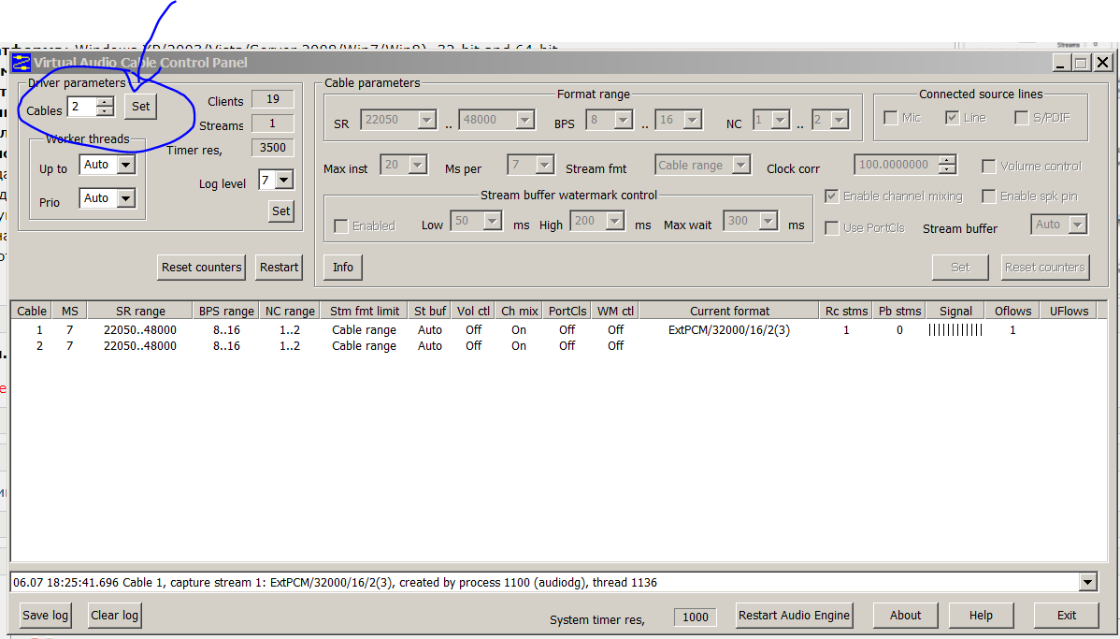The width and height of the screenshot is (1120, 639).
Task: Click the greyed Set button in Cable parameters
Action: tap(960, 268)
